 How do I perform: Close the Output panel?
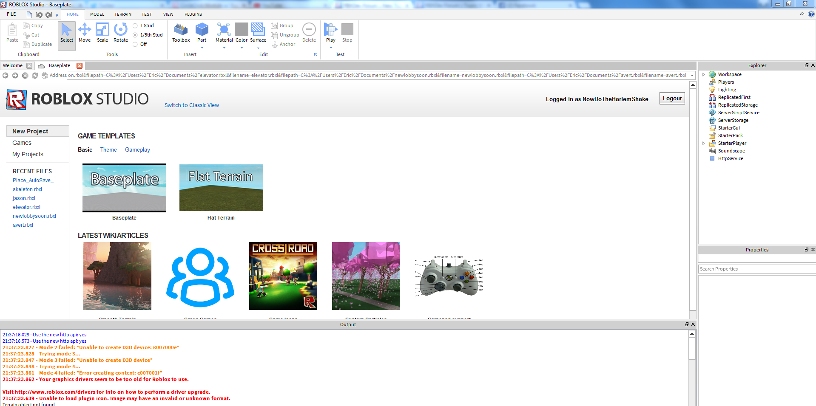pos(693,324)
